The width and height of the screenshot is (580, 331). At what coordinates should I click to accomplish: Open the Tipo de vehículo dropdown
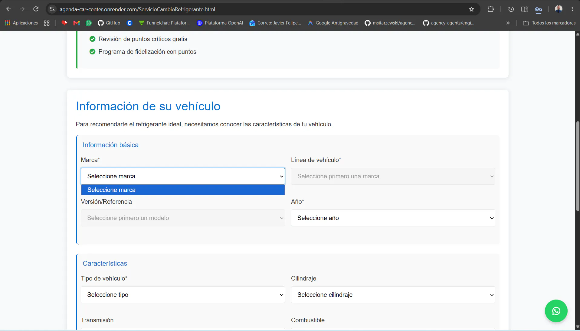183,295
